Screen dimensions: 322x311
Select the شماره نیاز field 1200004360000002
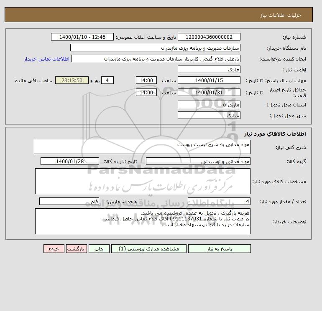tap(209, 37)
